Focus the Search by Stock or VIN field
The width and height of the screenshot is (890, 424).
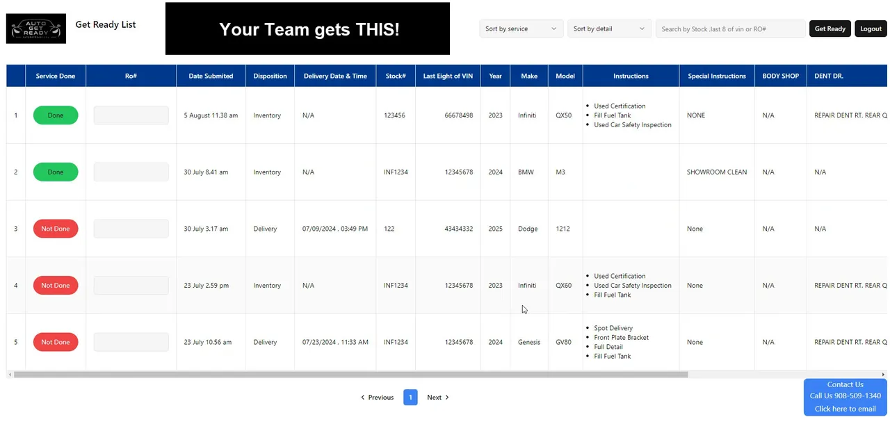(x=730, y=28)
